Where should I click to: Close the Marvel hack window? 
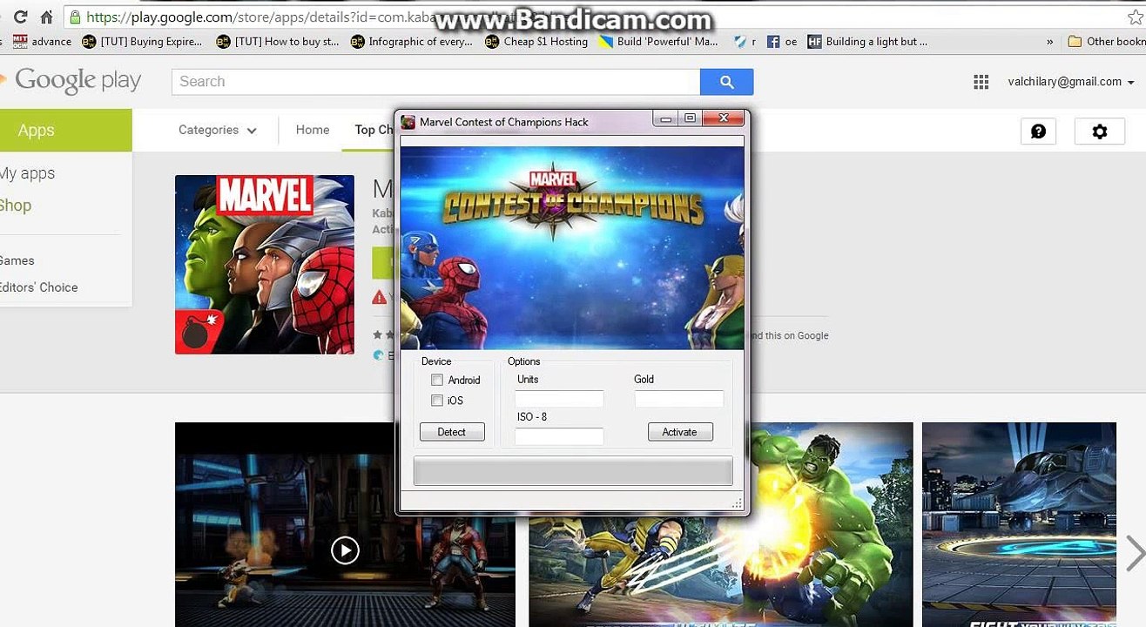tap(723, 119)
